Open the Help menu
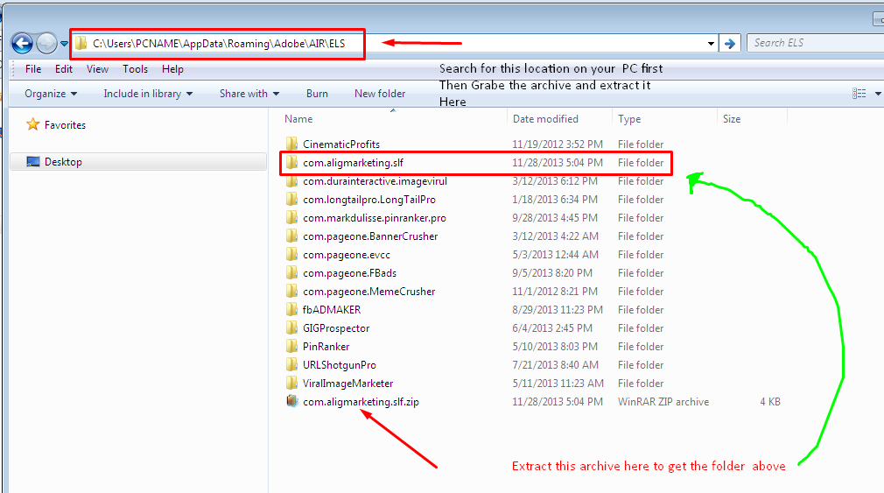884x493 pixels. coord(172,69)
